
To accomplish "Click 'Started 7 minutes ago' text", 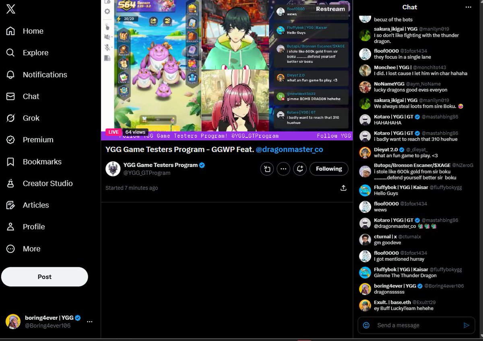I will [132, 188].
